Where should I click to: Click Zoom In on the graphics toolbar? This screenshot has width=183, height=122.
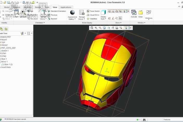[96, 28]
